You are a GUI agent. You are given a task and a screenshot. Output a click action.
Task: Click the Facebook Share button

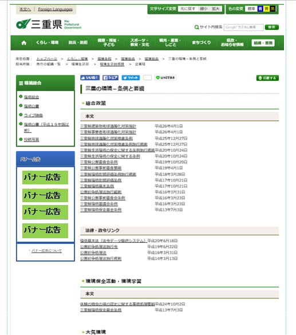(110, 78)
